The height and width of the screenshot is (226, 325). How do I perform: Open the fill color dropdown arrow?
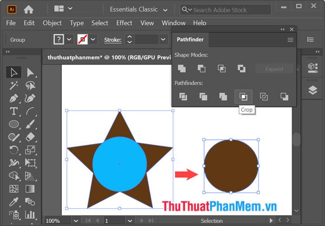pos(69,39)
